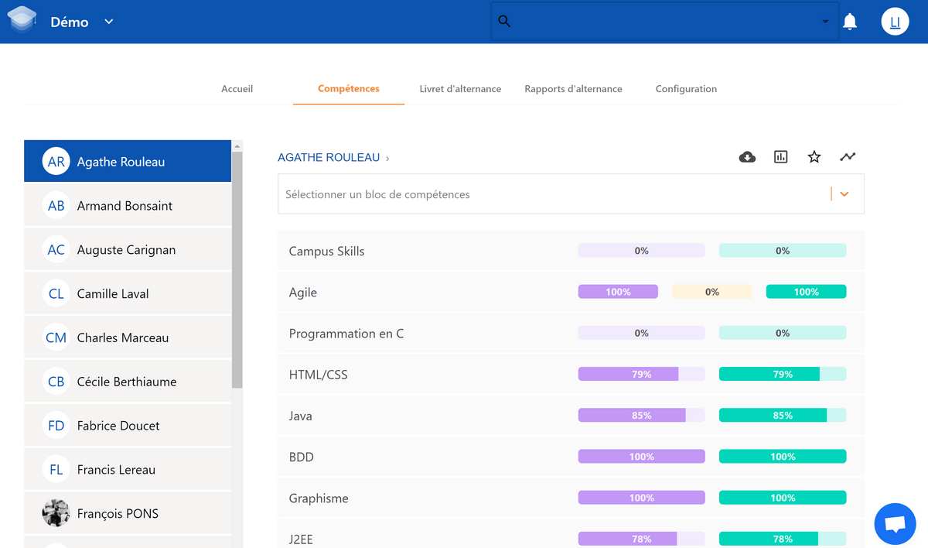The image size is (928, 548).
Task: Open the search bar dropdown arrow
Action: [825, 22]
